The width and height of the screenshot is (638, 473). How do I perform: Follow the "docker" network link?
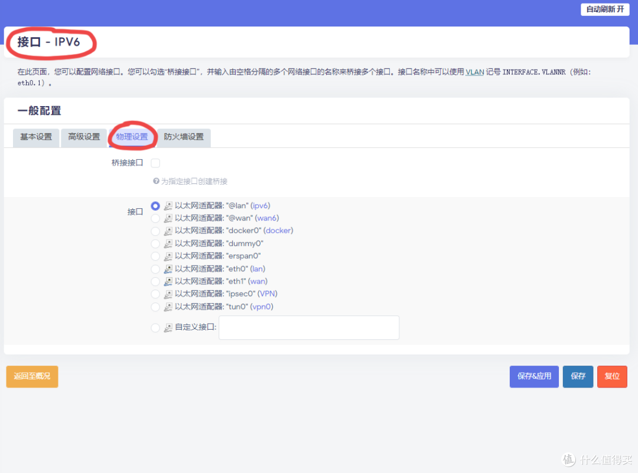click(278, 231)
